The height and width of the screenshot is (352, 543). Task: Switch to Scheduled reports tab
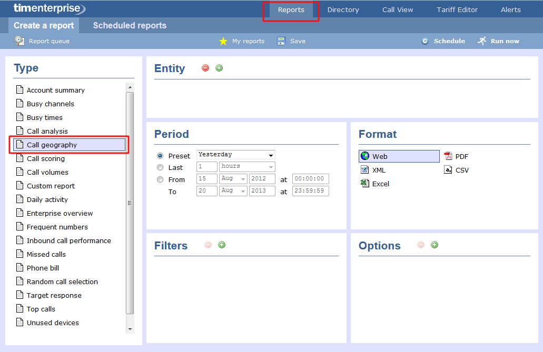[130, 25]
